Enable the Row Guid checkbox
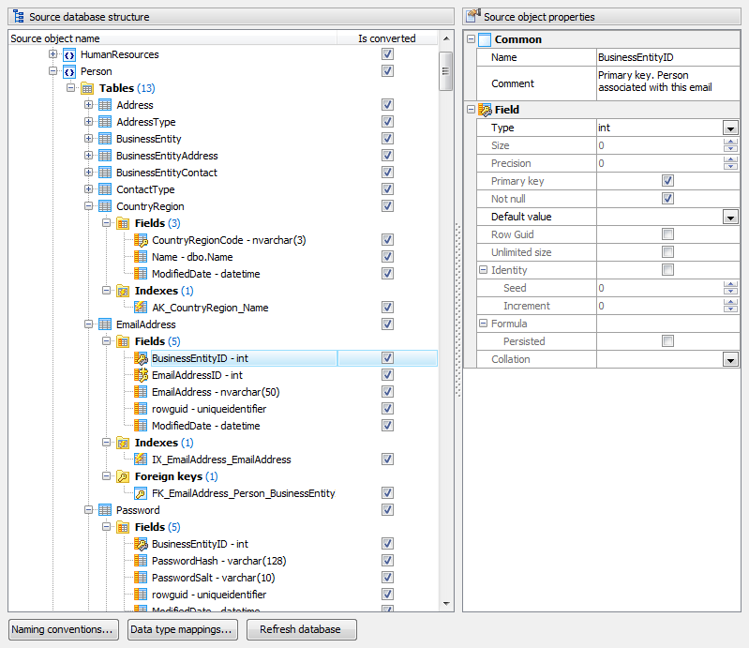 (667, 234)
